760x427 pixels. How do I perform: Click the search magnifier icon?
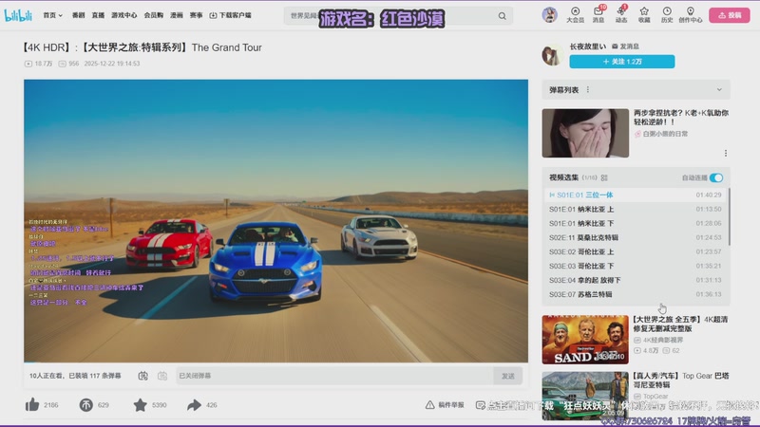click(x=503, y=16)
